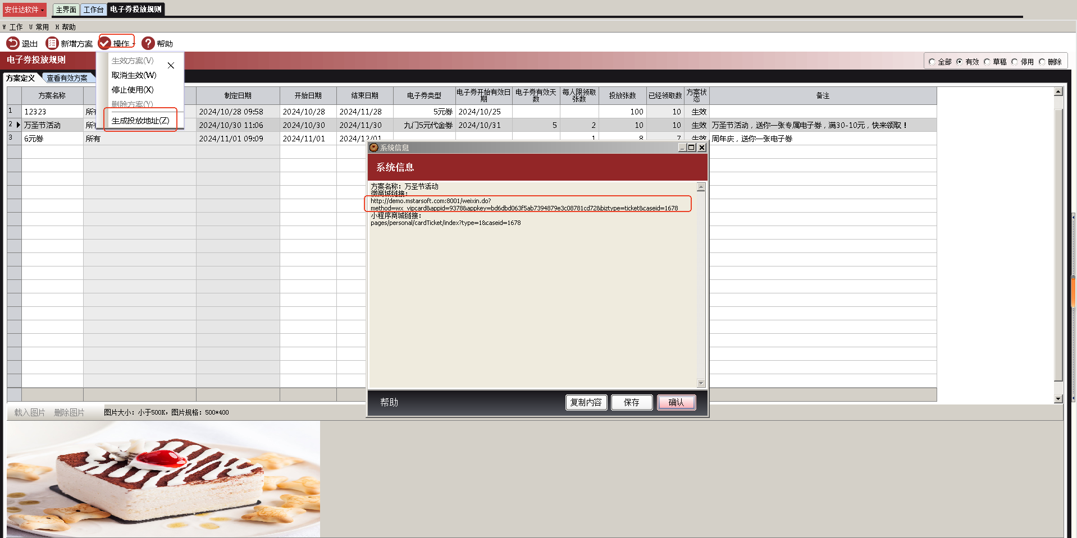Screen dimensions: 1077x538
Task: Click the 帮助 label in dialog footer
Action: point(389,402)
